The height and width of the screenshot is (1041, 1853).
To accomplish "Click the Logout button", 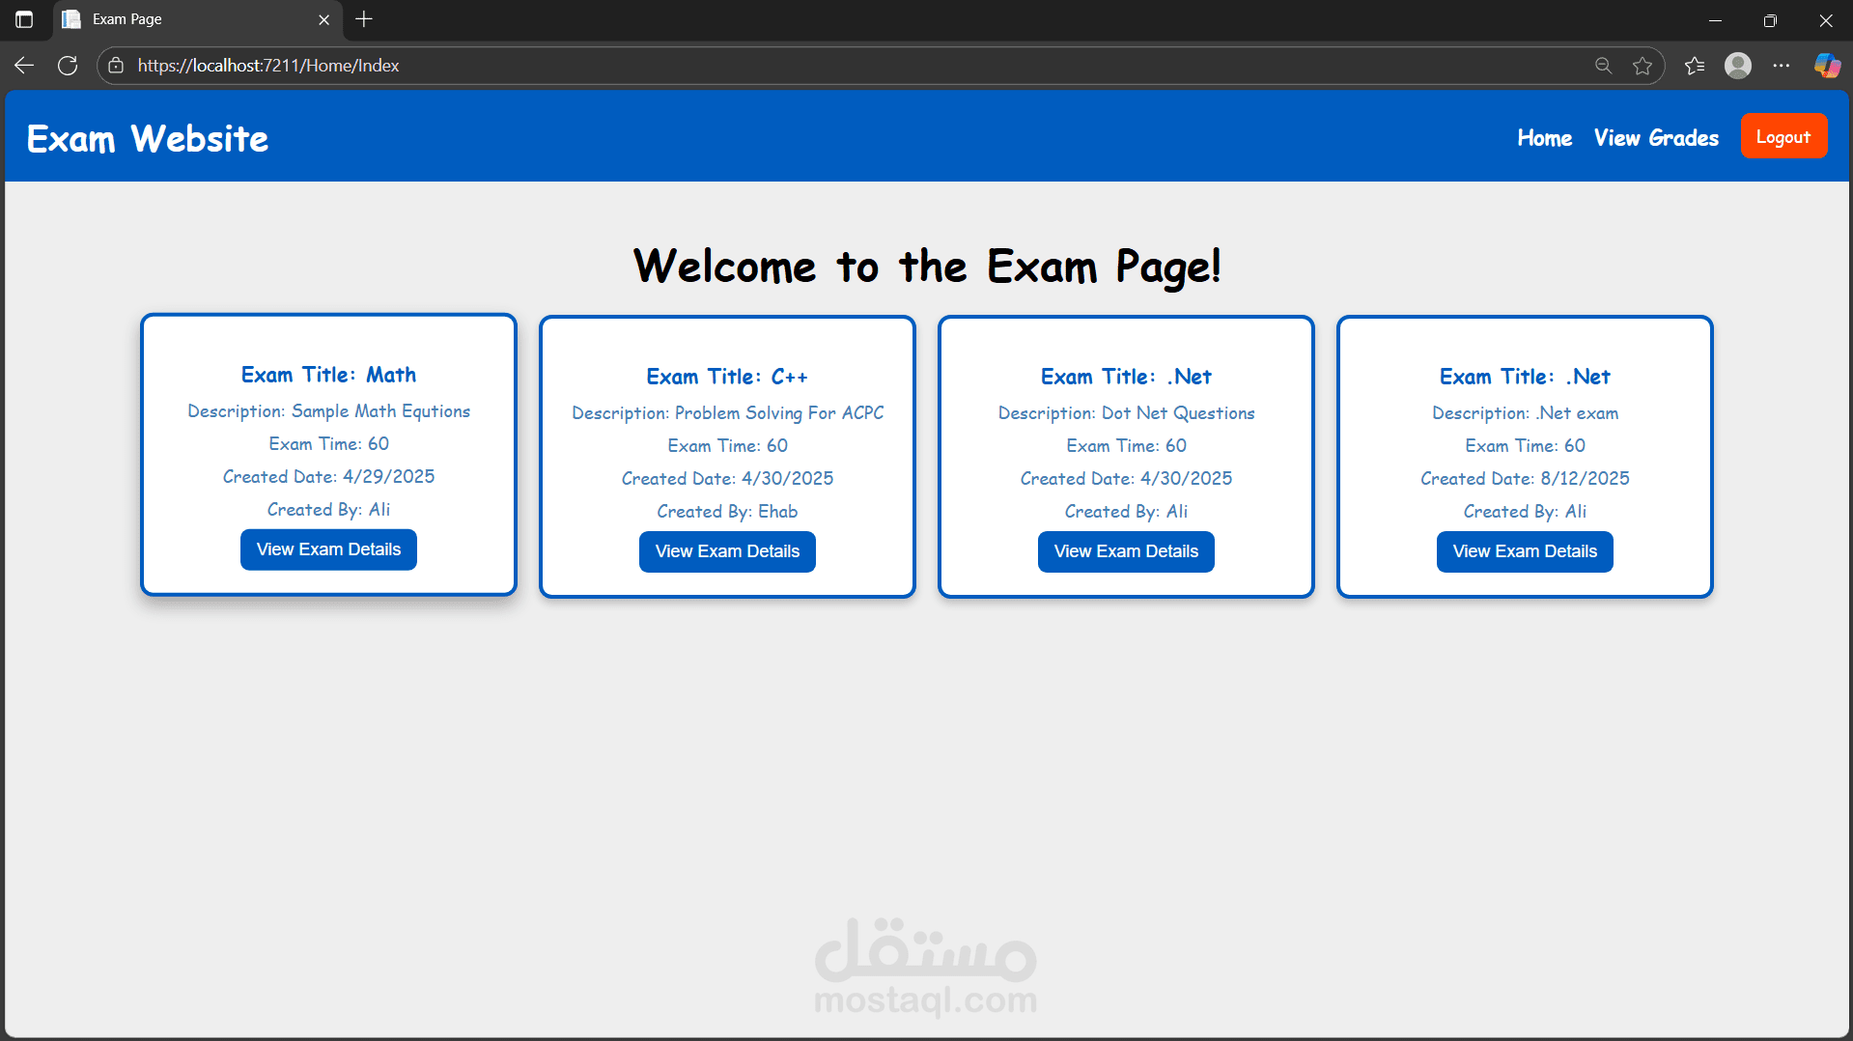I will (x=1783, y=136).
